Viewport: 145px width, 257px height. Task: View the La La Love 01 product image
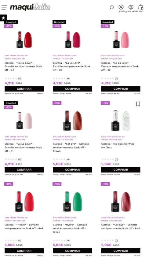[x=24, y=121]
